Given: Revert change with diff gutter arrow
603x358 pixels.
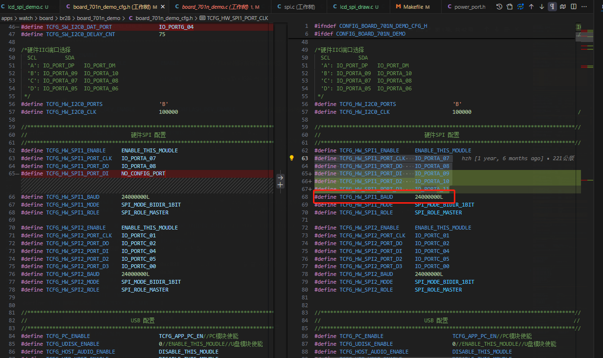Looking at the screenshot, I should coord(280,177).
